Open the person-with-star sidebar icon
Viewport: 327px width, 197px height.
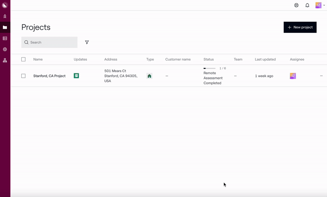click(5, 16)
